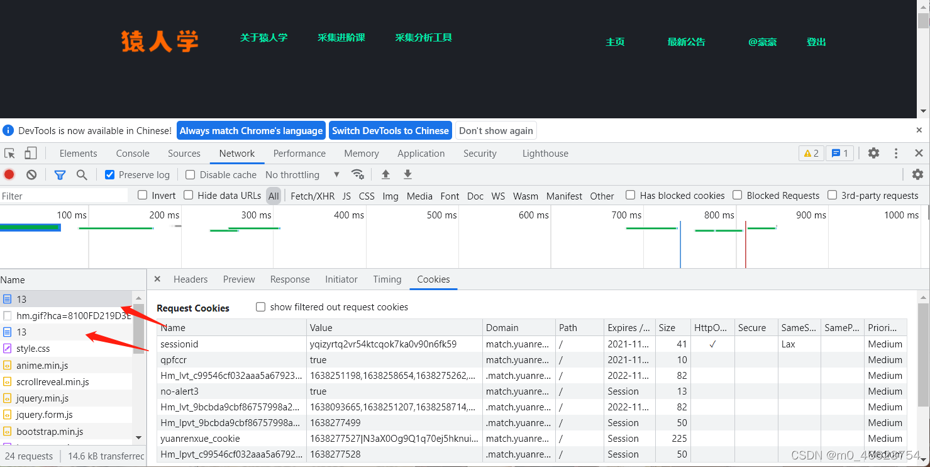This screenshot has height=467, width=930.
Task: Select the All request type filter
Action: point(274,196)
